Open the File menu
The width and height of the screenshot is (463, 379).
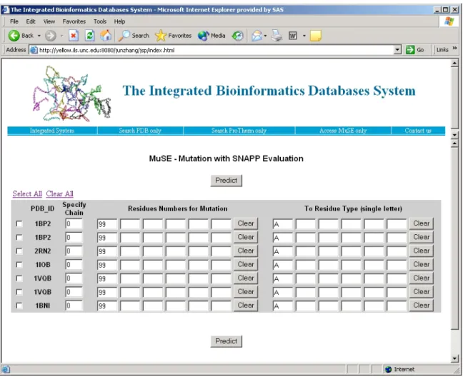pyautogui.click(x=14, y=21)
